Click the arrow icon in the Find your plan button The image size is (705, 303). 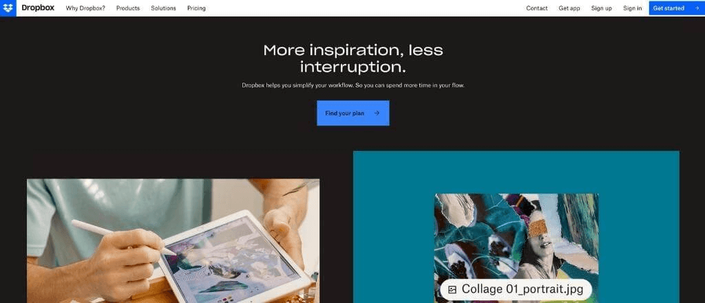click(x=377, y=114)
